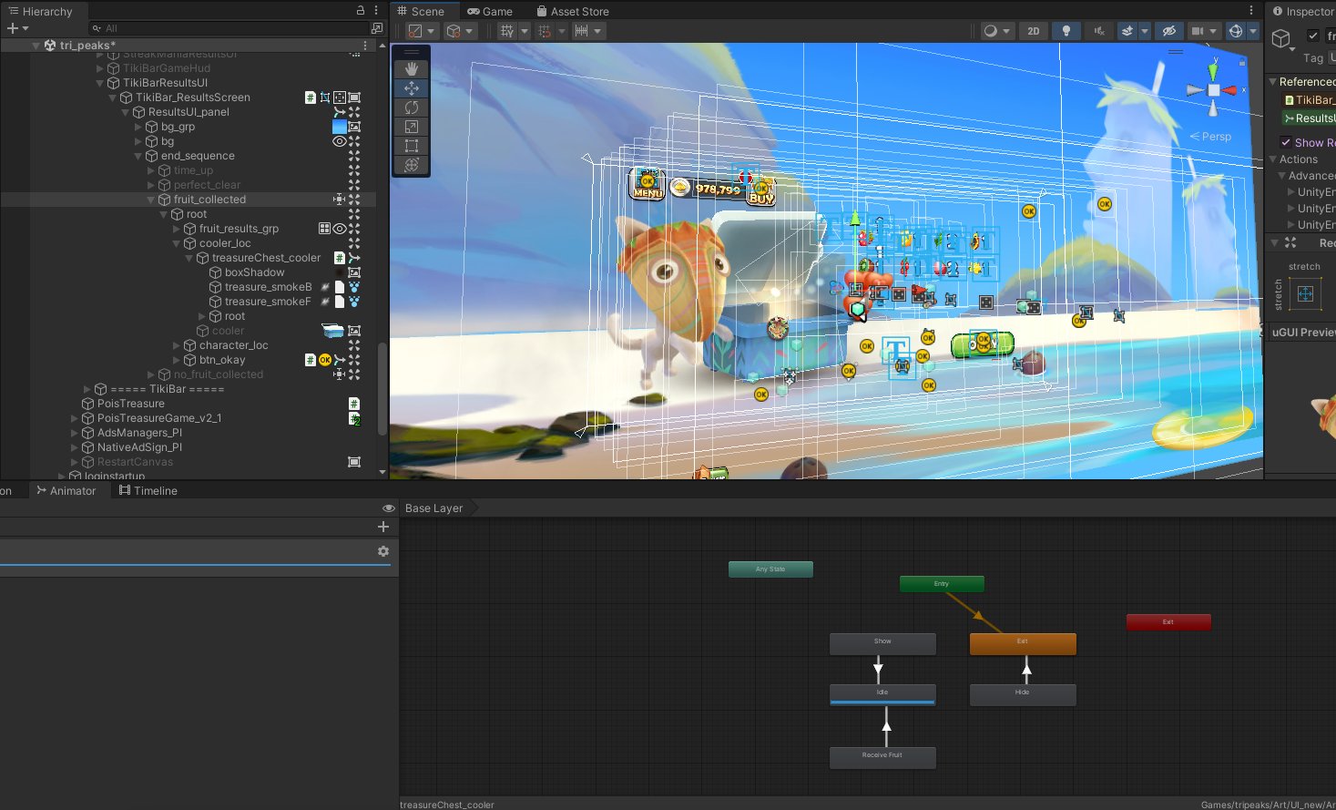
Task: Click animator icon on ResultsUI_panel row
Action: (x=340, y=112)
